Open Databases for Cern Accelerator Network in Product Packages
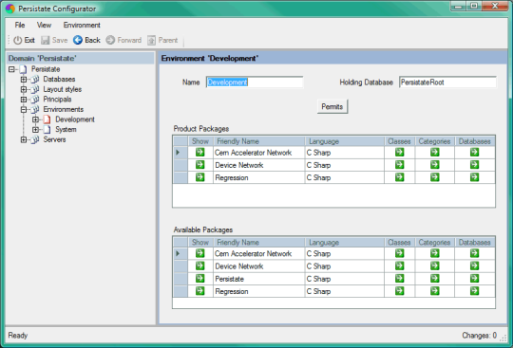Image resolution: width=513 pixels, height=348 pixels. click(x=474, y=153)
